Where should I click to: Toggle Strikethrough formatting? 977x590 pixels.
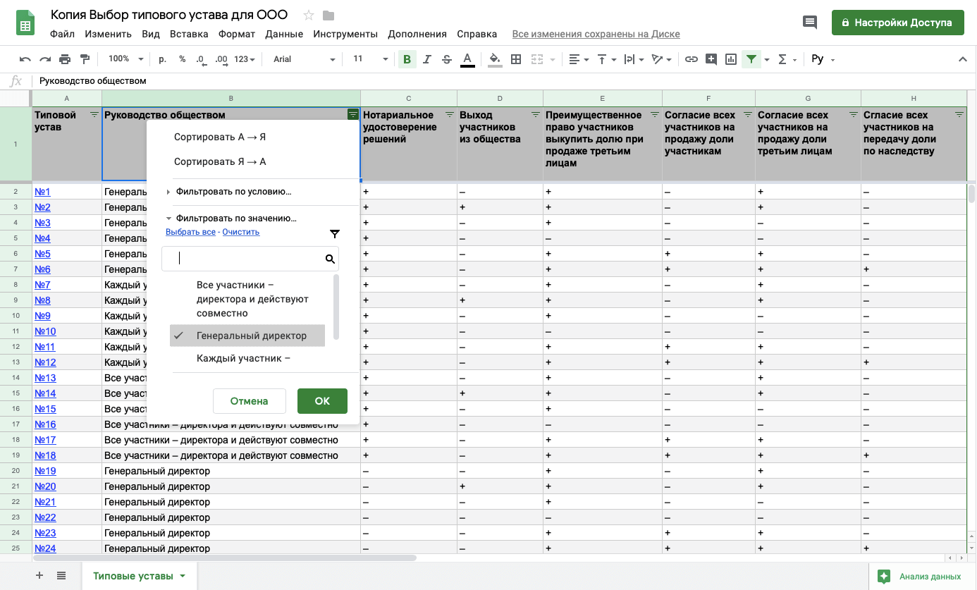tap(446, 59)
